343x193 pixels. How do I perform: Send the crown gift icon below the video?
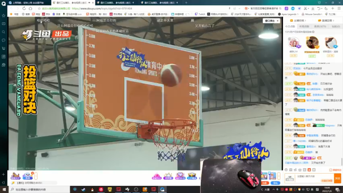tap(168, 176)
